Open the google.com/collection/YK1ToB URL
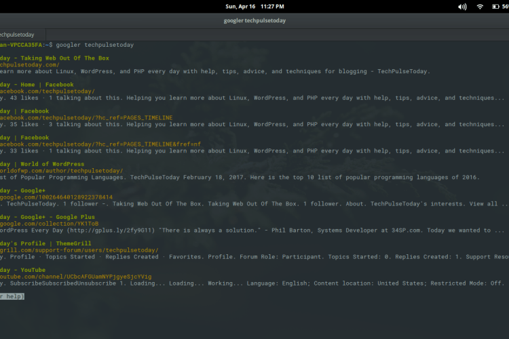 coord(49,224)
